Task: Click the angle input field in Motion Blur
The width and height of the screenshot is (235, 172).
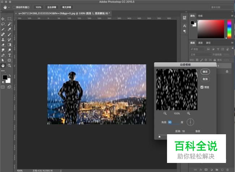Action: tap(174, 122)
